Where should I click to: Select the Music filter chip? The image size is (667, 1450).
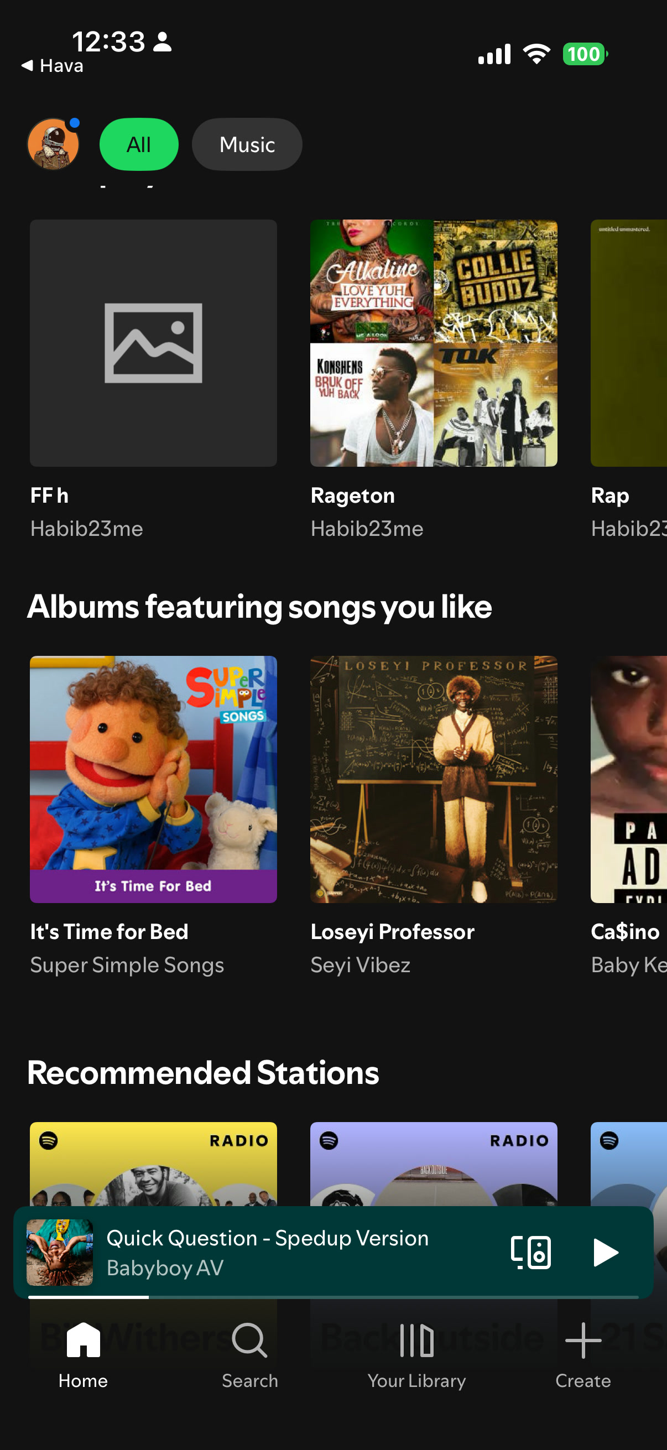coord(247,144)
